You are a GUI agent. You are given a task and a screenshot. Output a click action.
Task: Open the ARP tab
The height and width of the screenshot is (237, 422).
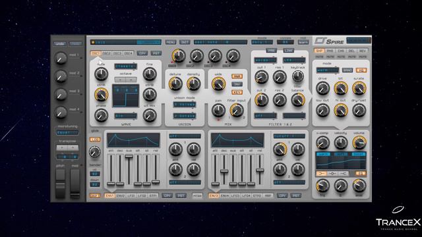[268, 196]
